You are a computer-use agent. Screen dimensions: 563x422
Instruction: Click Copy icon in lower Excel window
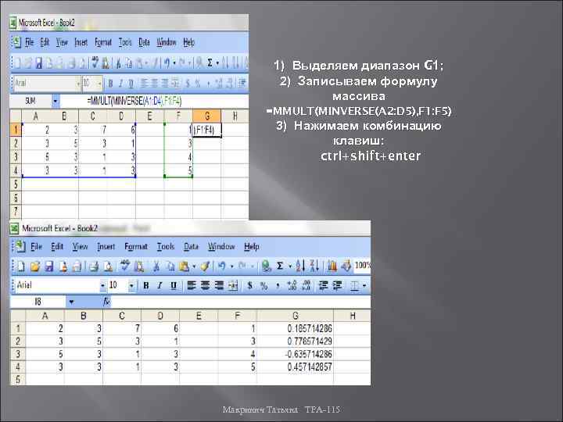coord(170,266)
